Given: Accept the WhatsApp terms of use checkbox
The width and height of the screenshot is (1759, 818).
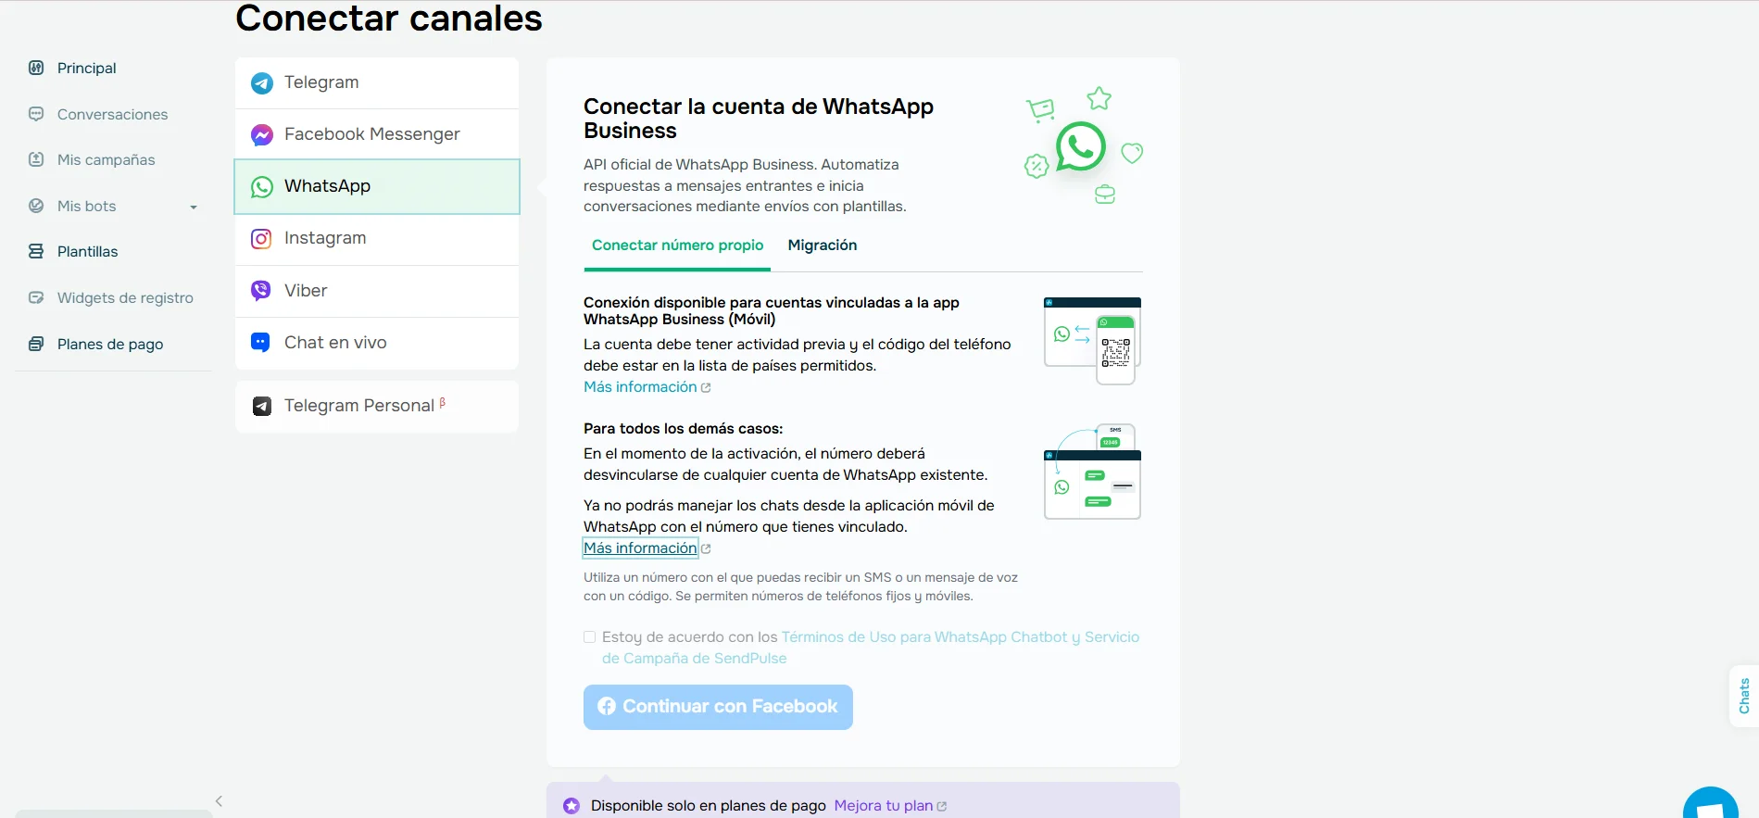Looking at the screenshot, I should [589, 636].
